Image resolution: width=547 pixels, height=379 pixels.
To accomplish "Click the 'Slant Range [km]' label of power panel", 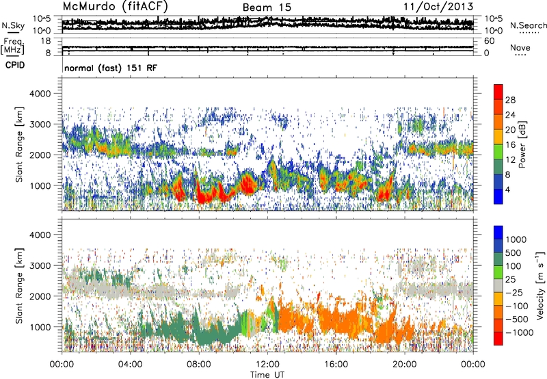I will (x=19, y=144).
